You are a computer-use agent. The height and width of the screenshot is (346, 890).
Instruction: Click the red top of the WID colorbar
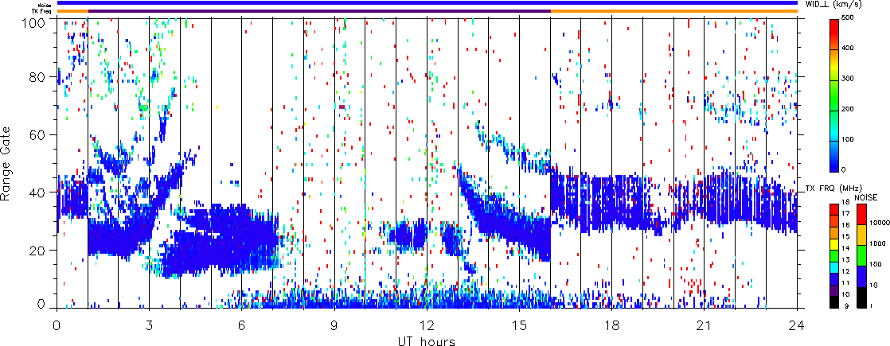pyautogui.click(x=834, y=25)
